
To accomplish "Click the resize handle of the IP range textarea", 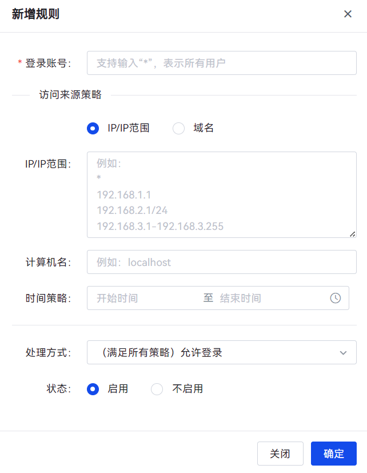I will pos(352,233).
